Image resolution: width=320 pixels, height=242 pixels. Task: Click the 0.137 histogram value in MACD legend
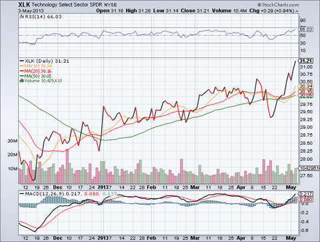coord(109,194)
